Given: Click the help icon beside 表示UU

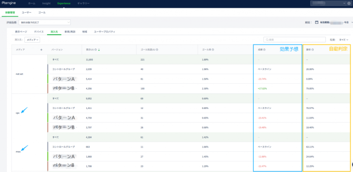Looking at the screenshot, I should pos(96,50).
